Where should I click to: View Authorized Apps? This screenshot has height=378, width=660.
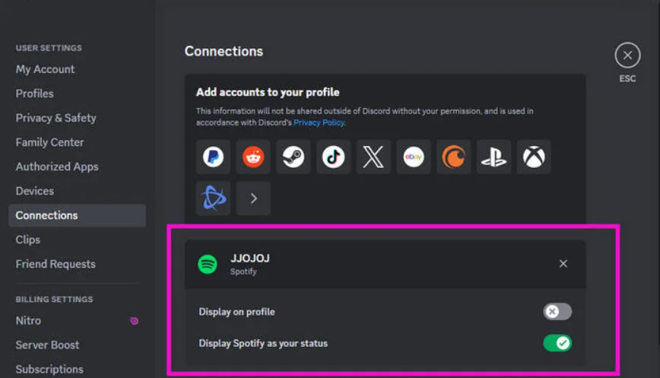tap(57, 167)
